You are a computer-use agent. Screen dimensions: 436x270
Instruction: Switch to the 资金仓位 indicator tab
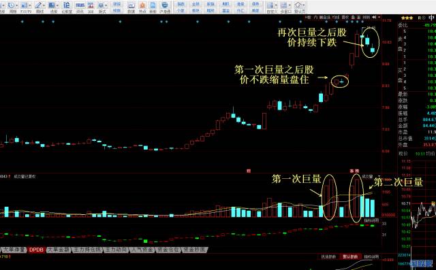[168, 250]
